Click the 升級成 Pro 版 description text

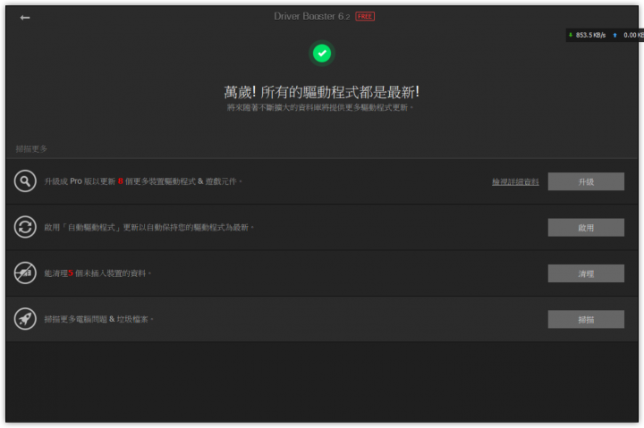pos(143,181)
